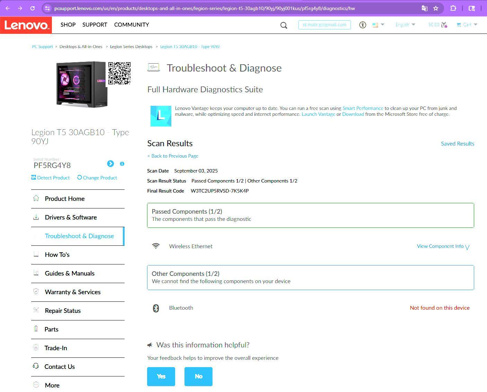Expand View Component Info for Wireless Ethernet

pyautogui.click(x=443, y=246)
